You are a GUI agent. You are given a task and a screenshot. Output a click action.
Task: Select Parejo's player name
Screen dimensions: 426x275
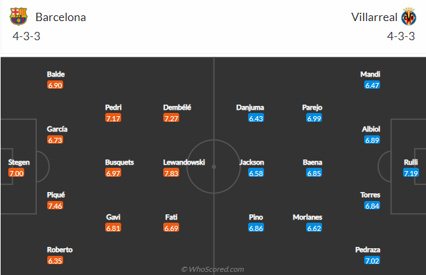point(312,107)
